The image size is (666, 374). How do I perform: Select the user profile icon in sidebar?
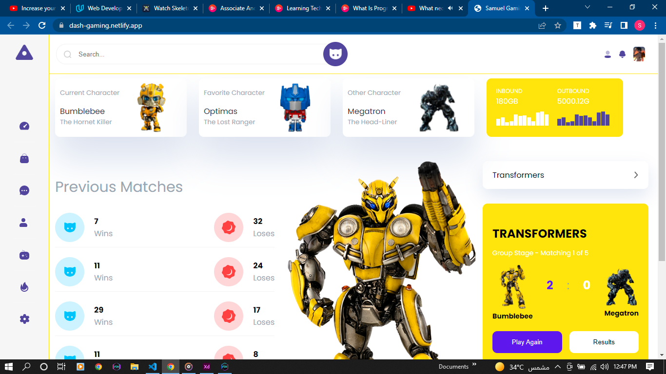(x=24, y=223)
